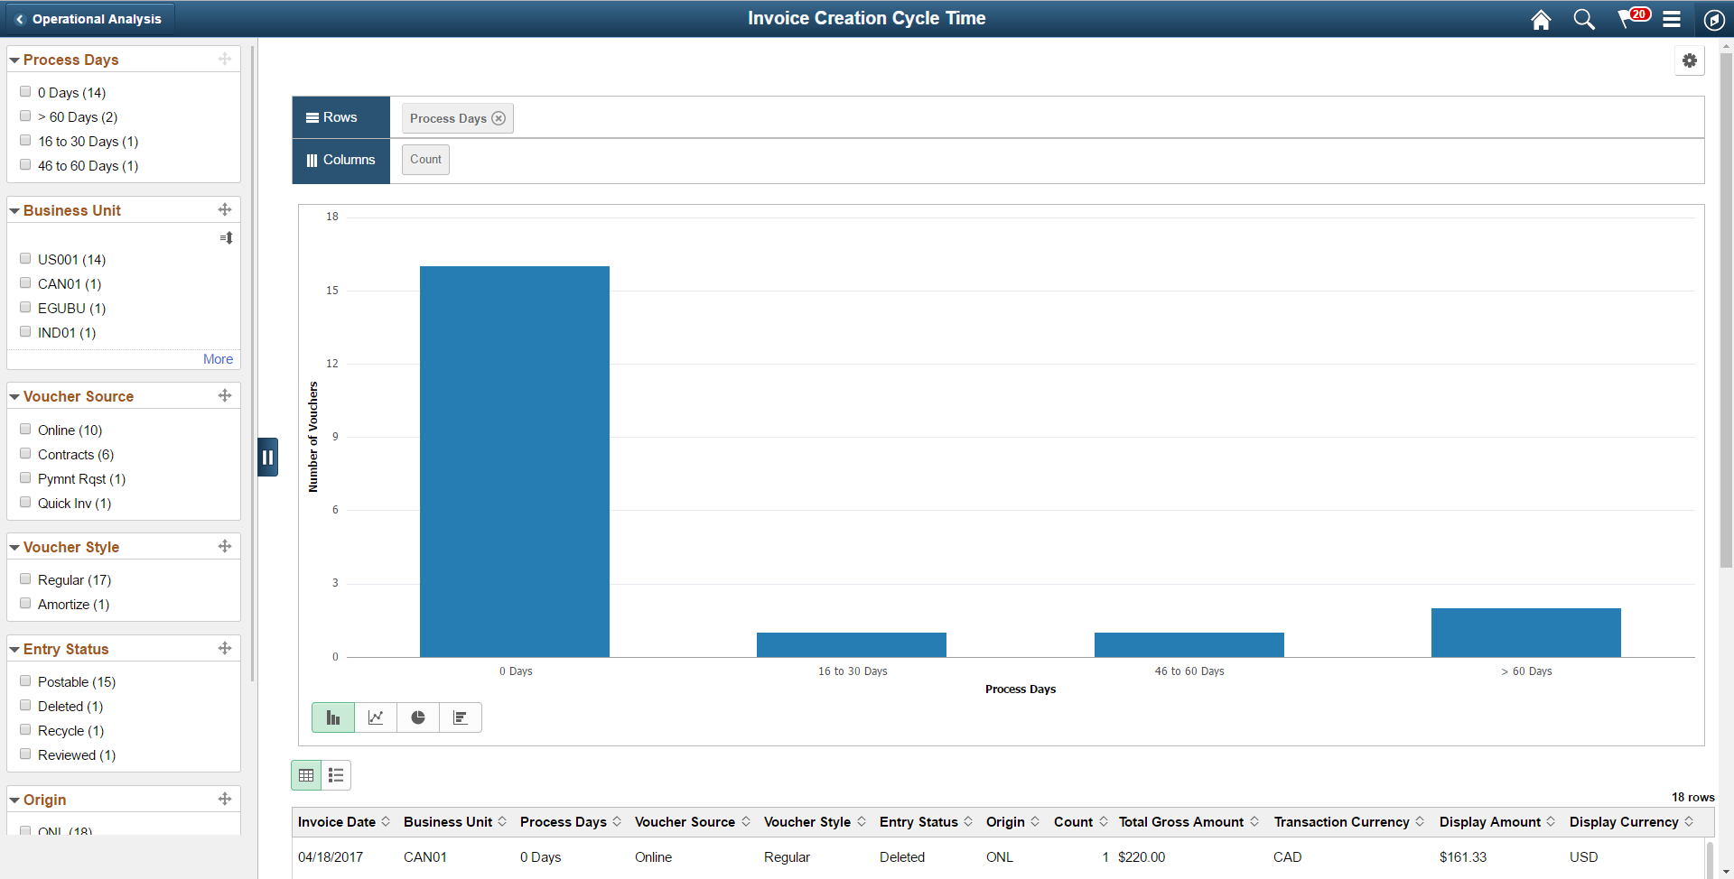Switch chart to line chart view
This screenshot has height=879, width=1734.
point(376,717)
